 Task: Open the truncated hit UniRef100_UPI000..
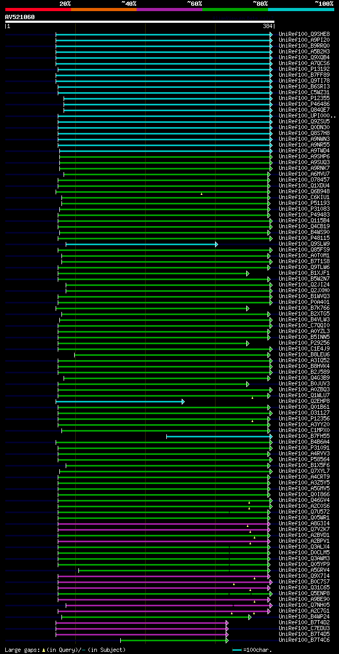pos(306,116)
